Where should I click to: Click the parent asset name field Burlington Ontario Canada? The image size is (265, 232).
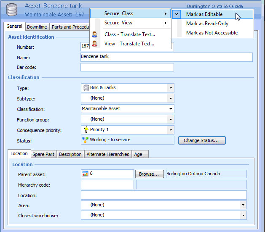click(x=206, y=174)
